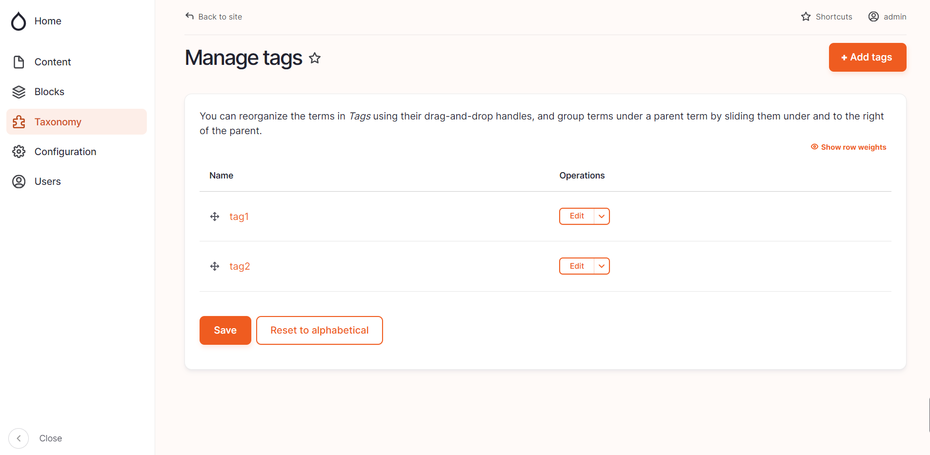
Task: Expand the tag2 operations dropdown arrow
Action: click(x=602, y=266)
